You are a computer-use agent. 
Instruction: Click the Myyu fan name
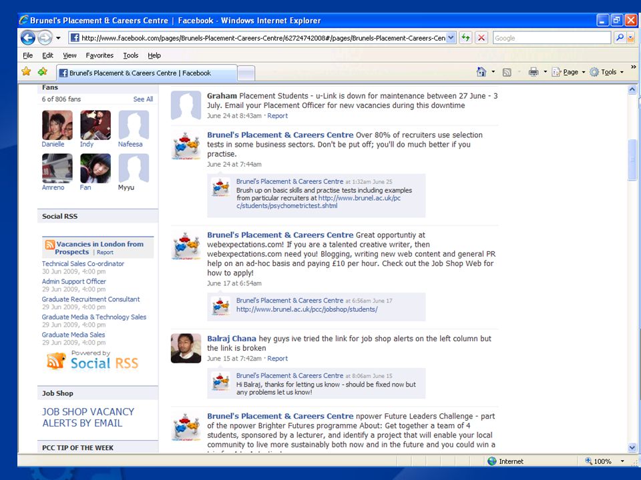point(126,187)
